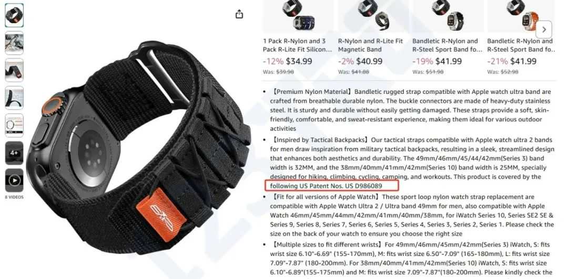
Task: Select the third thumbnail showing orange tag
Action: pos(14,70)
